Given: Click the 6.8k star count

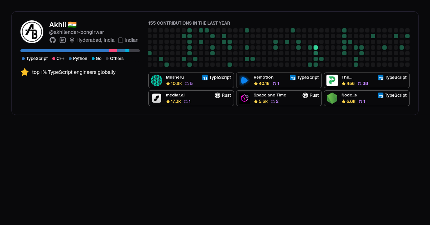Looking at the screenshot, I should 351,101.
